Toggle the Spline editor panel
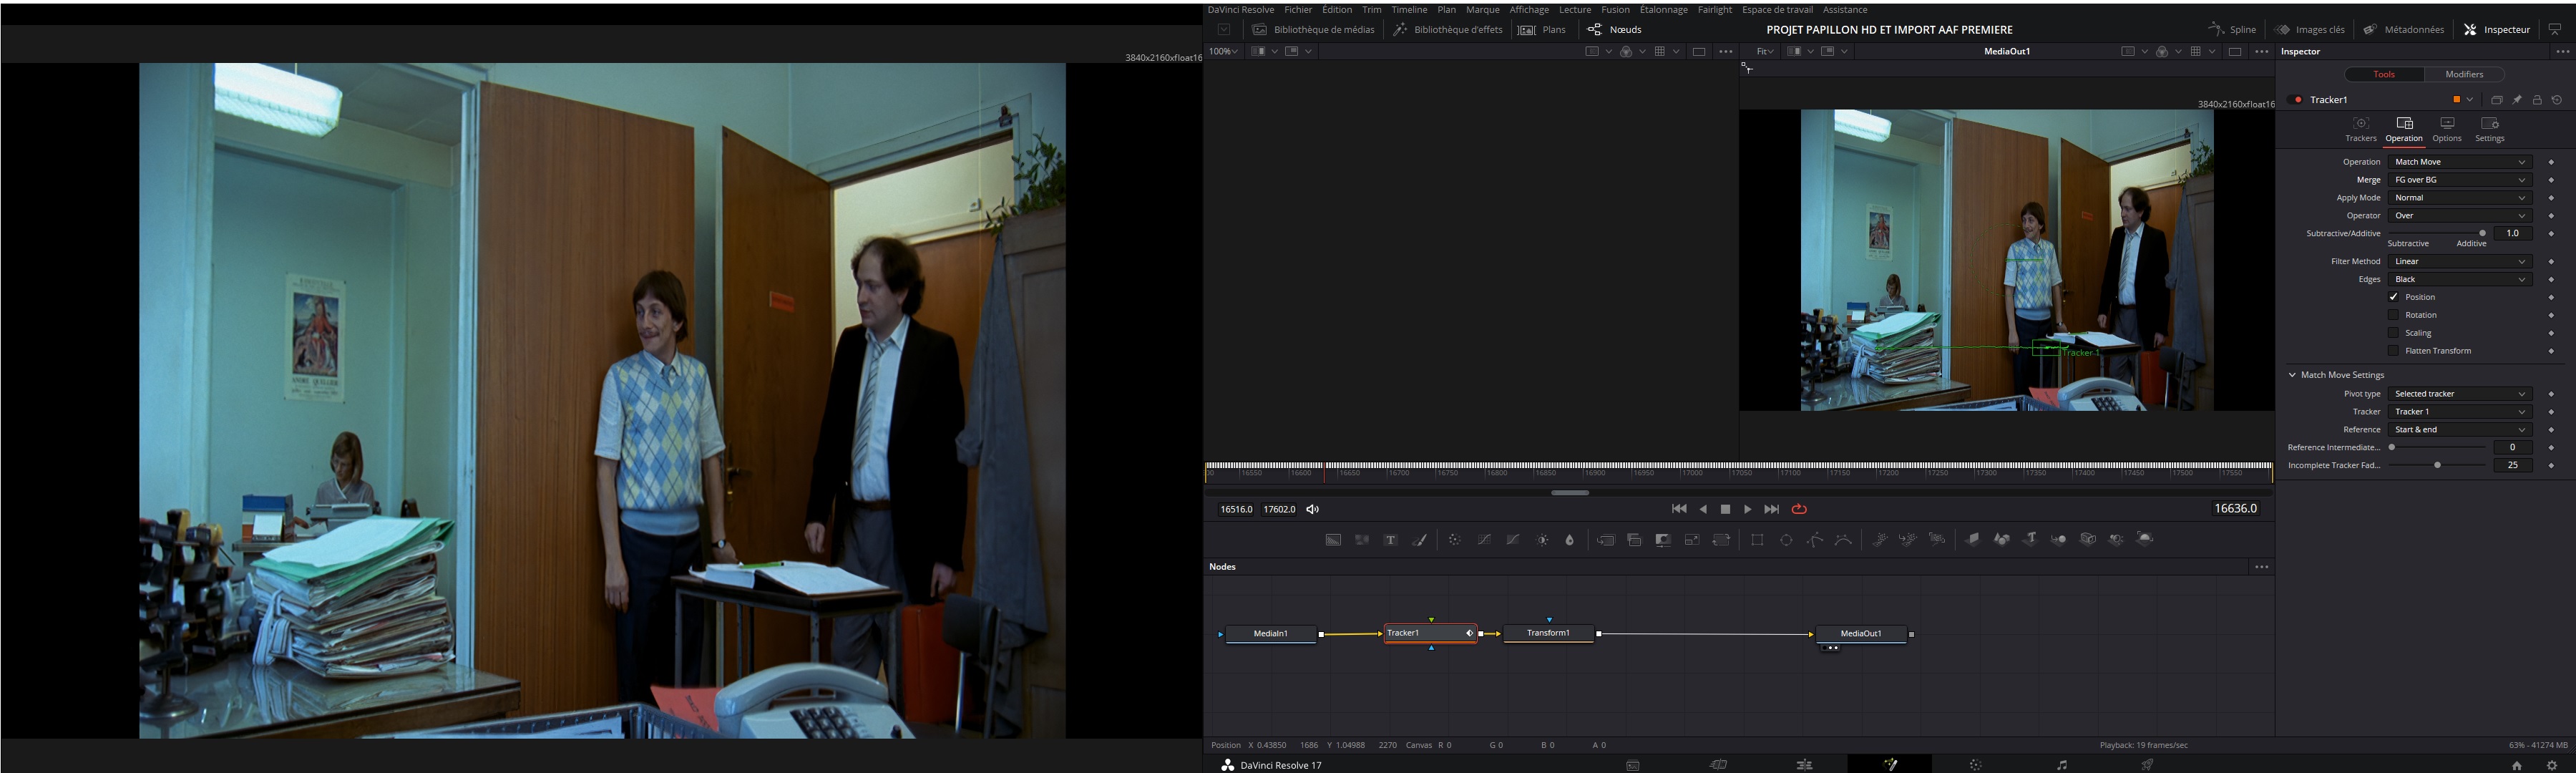The image size is (2576, 773). tap(2232, 30)
